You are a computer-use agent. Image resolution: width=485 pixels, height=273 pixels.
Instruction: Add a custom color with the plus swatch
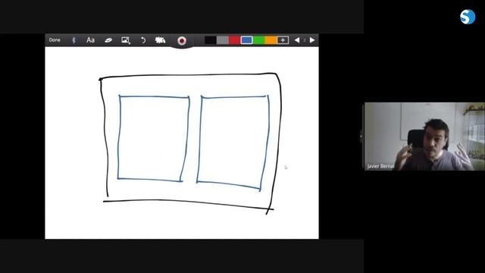coord(283,40)
